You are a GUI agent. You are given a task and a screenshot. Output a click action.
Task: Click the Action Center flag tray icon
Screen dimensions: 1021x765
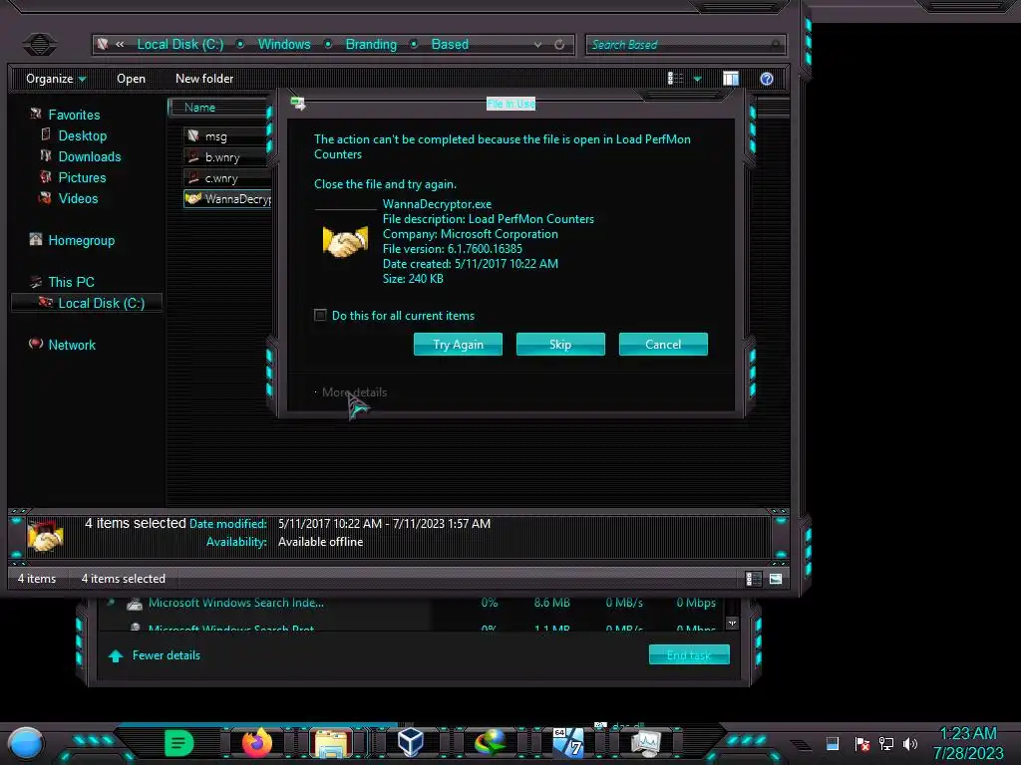[862, 743]
